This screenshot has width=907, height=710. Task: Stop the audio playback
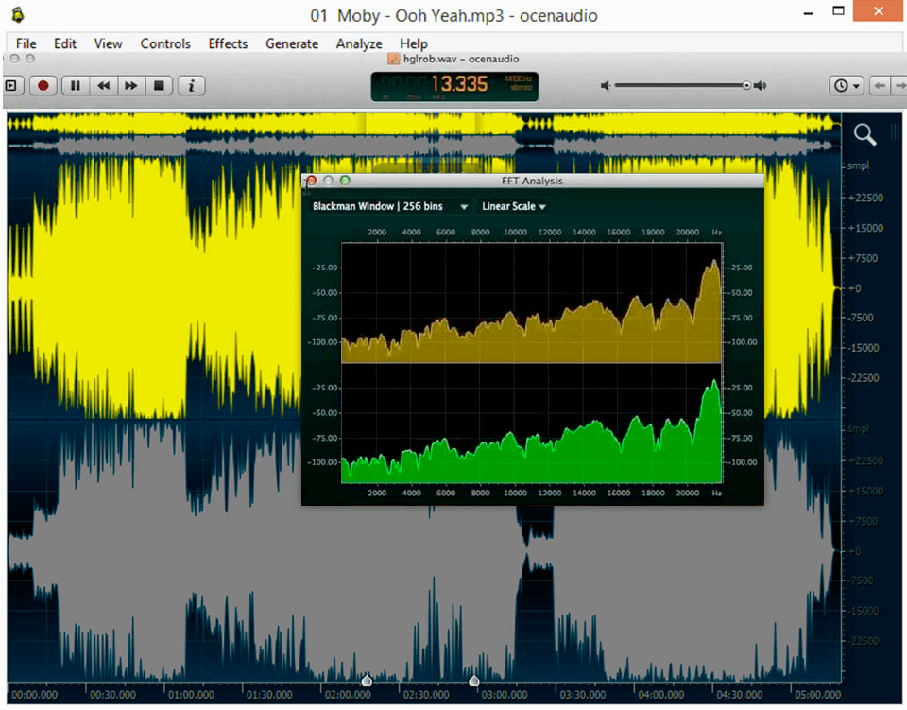[160, 85]
